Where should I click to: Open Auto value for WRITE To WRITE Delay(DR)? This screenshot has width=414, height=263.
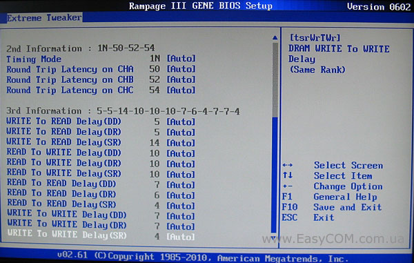181,226
